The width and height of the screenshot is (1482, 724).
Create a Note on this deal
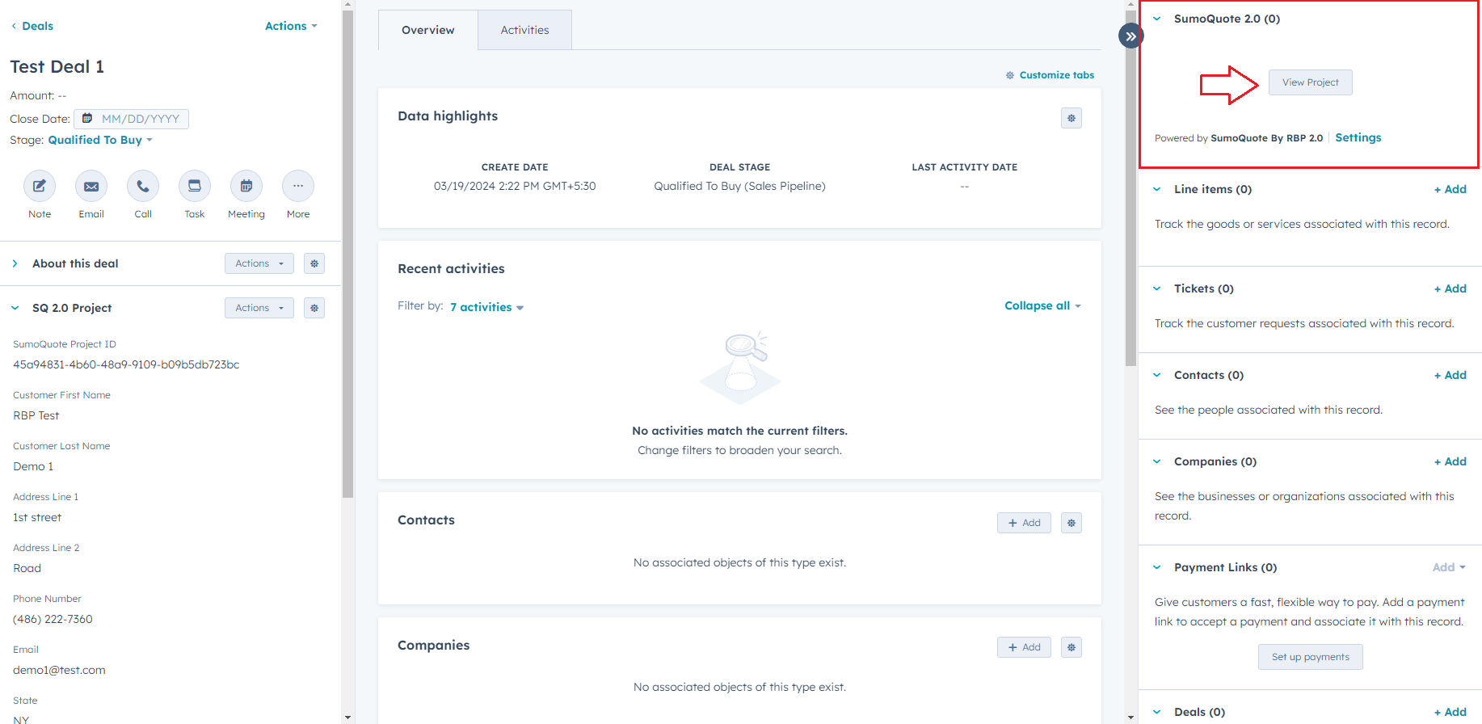[x=40, y=186]
